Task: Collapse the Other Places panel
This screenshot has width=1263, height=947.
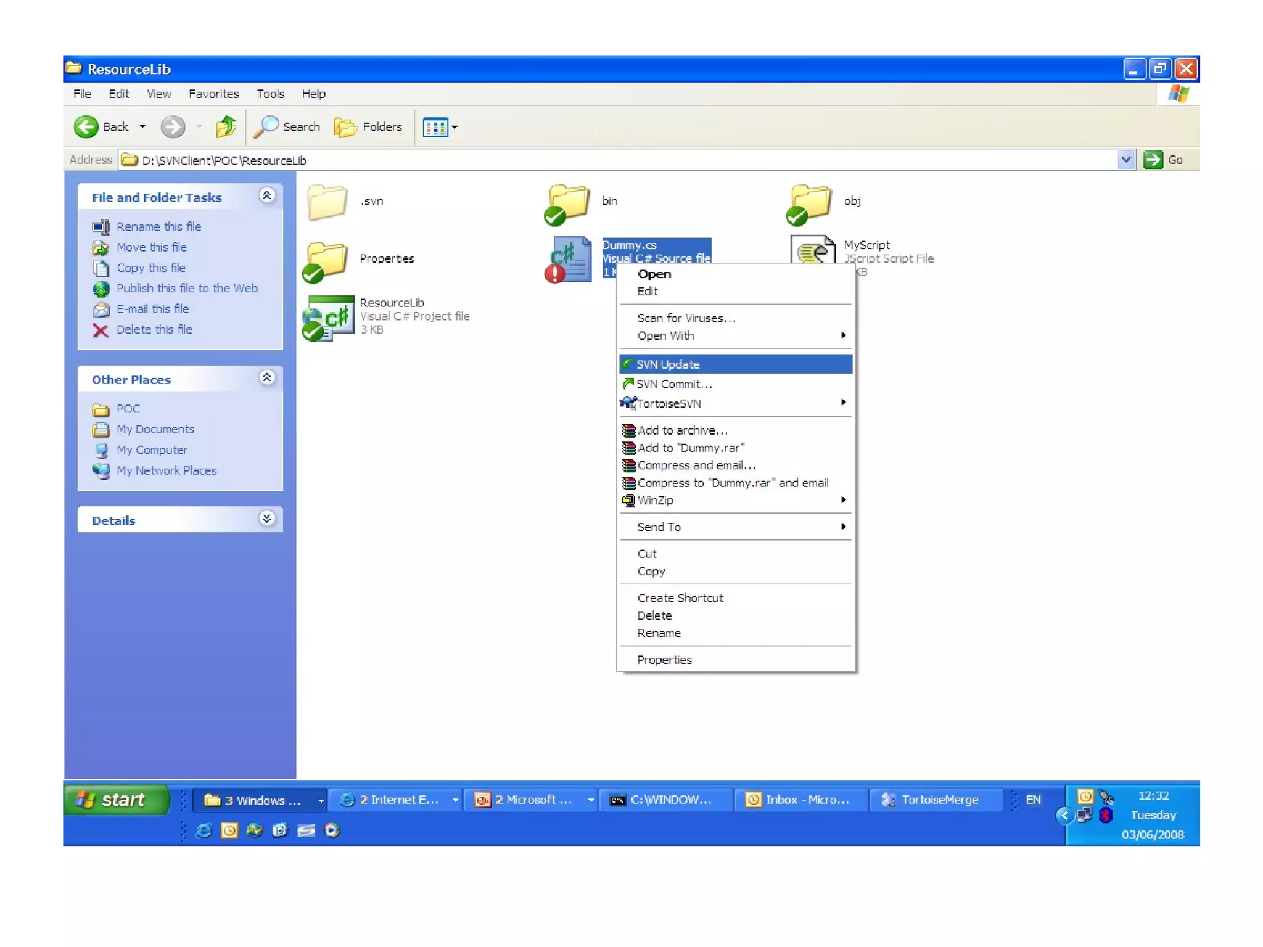Action: 267,378
